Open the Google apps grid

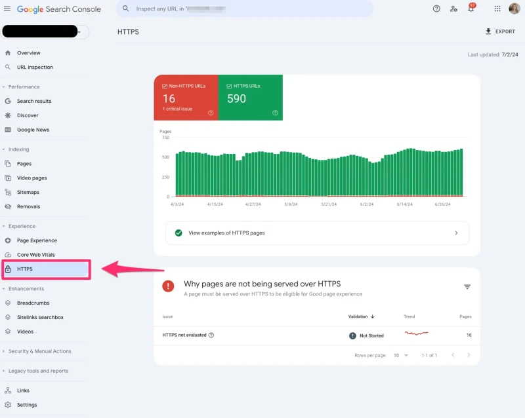tap(497, 9)
